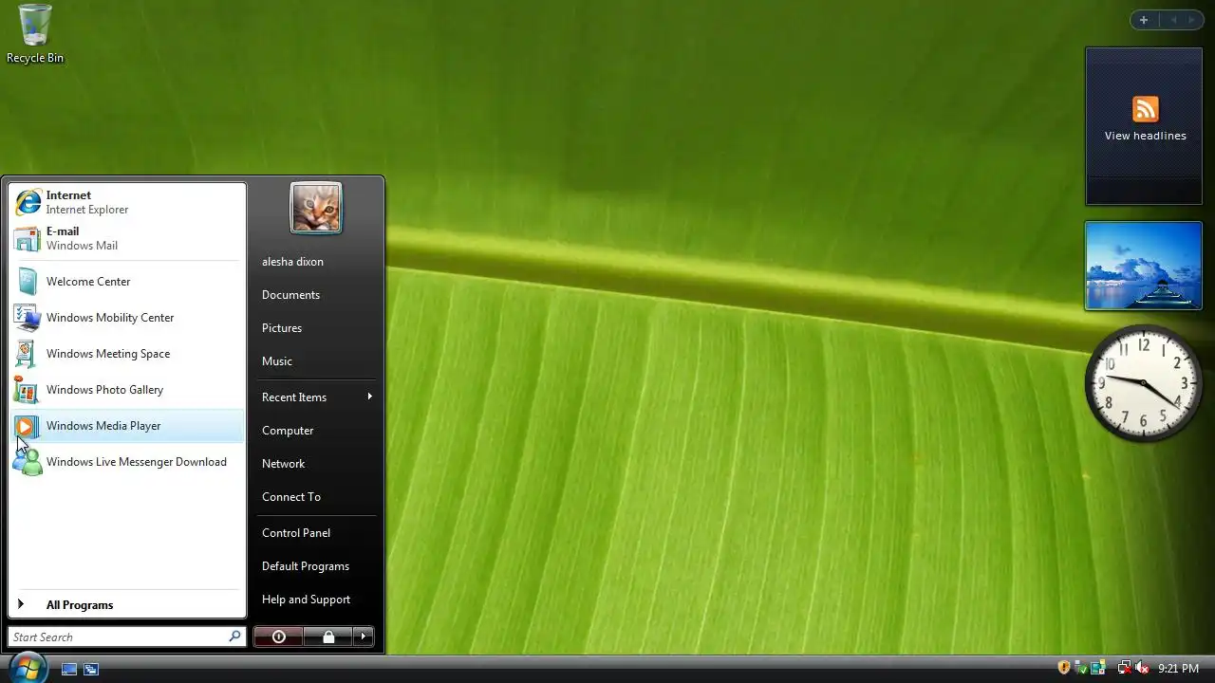Open Default Programs

[316, 566]
